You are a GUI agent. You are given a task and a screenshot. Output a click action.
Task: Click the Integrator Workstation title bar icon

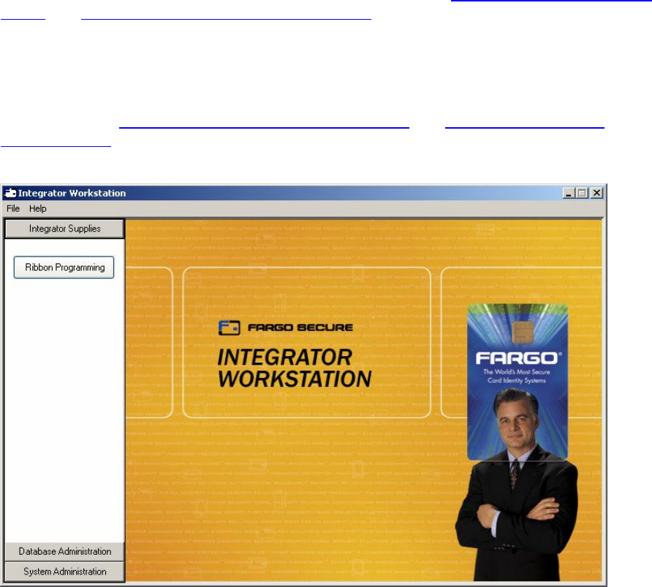pos(10,193)
